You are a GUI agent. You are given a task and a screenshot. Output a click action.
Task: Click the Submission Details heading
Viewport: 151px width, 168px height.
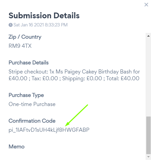pyautogui.click(x=44, y=16)
